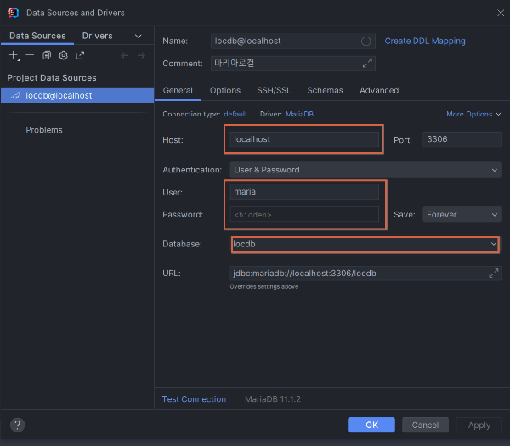Image resolution: width=510 pixels, height=446 pixels.
Task: Open the Save password dropdown
Action: tap(462, 215)
